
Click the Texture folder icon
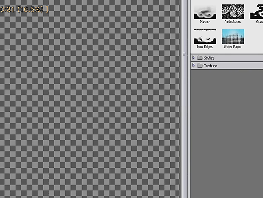[x=199, y=66]
